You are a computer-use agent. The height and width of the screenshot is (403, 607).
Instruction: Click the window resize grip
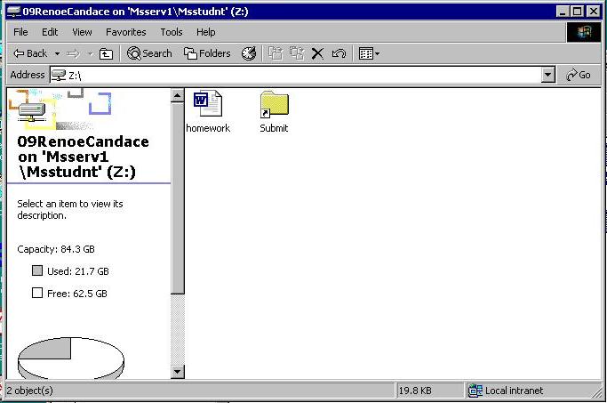[596, 393]
